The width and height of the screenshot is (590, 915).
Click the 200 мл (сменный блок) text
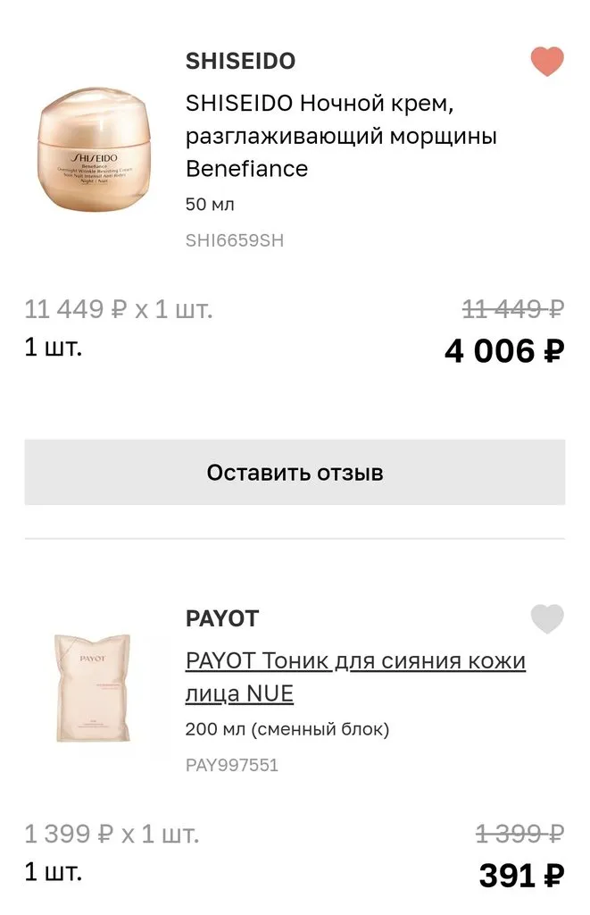(x=289, y=728)
